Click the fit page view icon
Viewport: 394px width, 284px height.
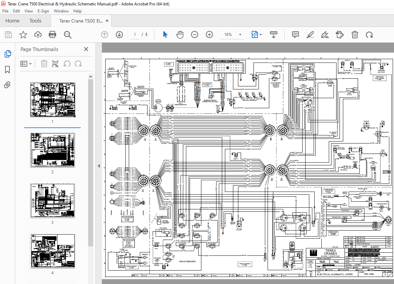[x=254, y=35]
